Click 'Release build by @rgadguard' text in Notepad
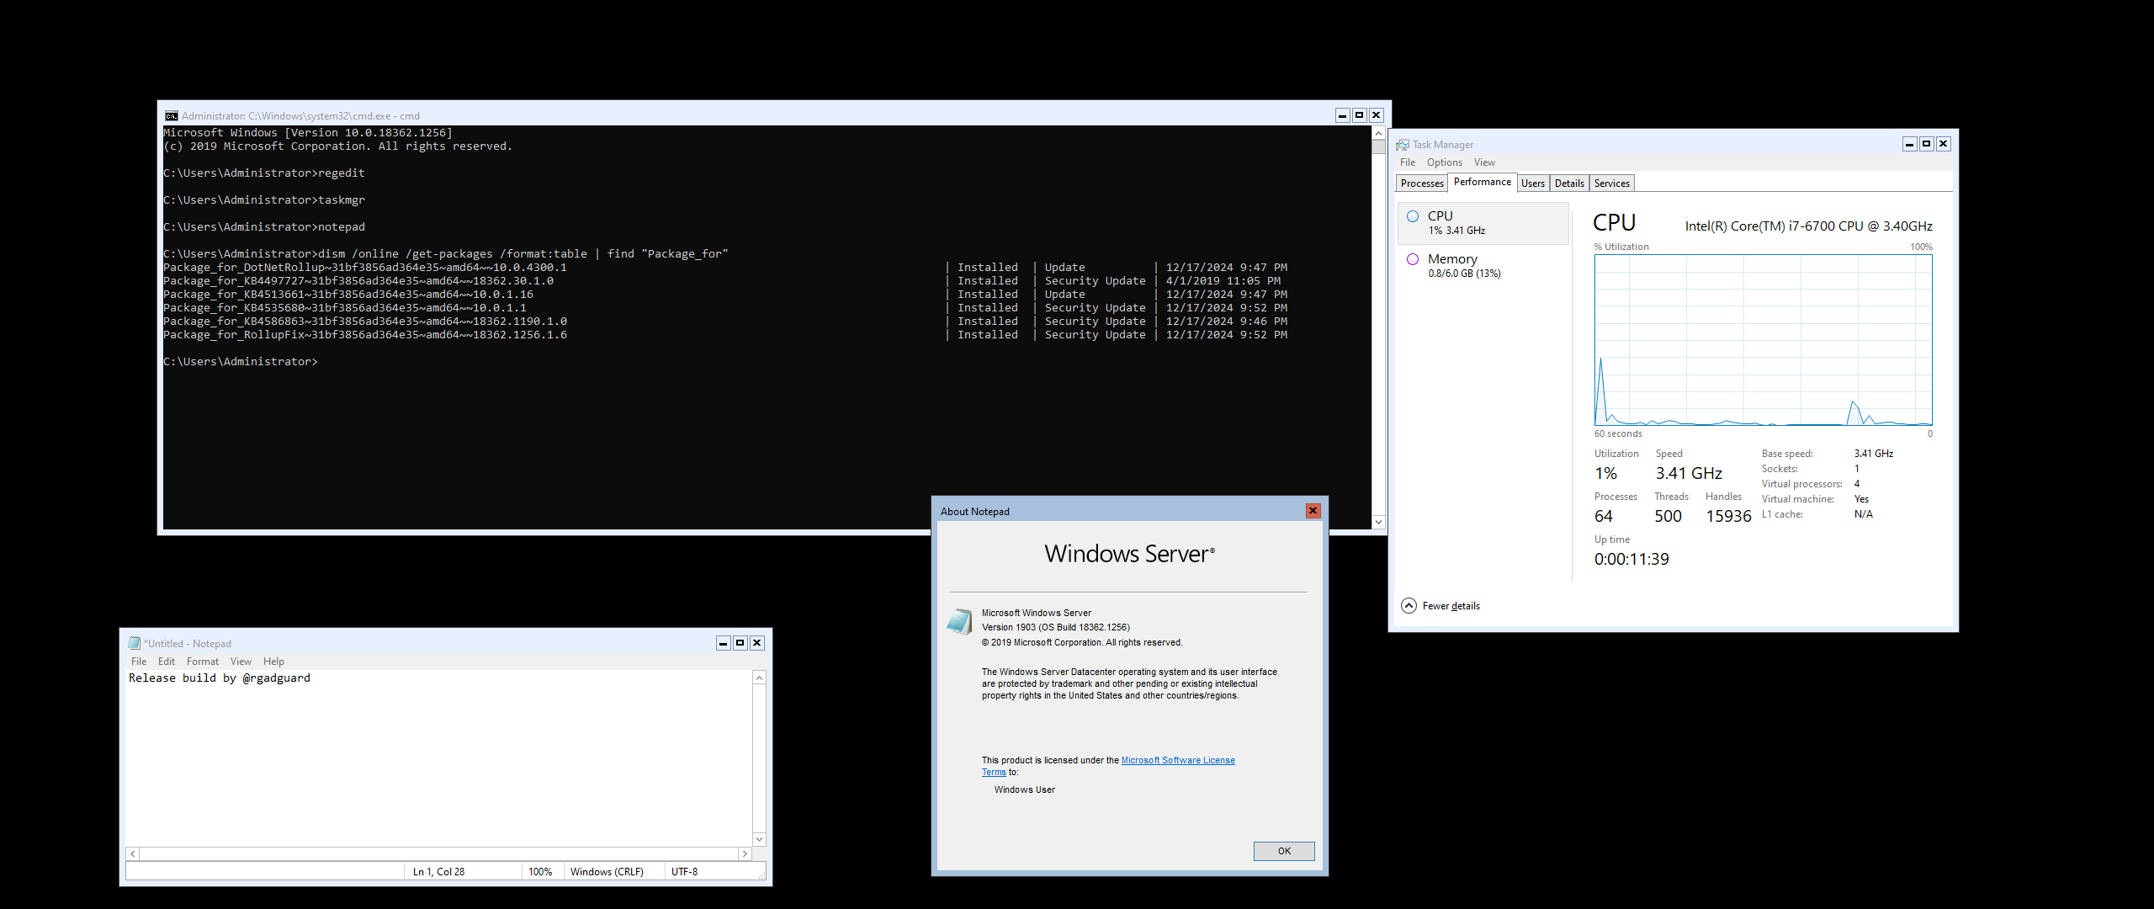The width and height of the screenshot is (2154, 909). [x=220, y=678]
